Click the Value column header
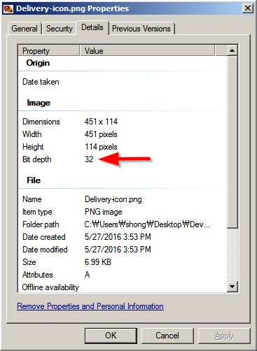Viewport: 257px width, 351px height. tap(147, 50)
